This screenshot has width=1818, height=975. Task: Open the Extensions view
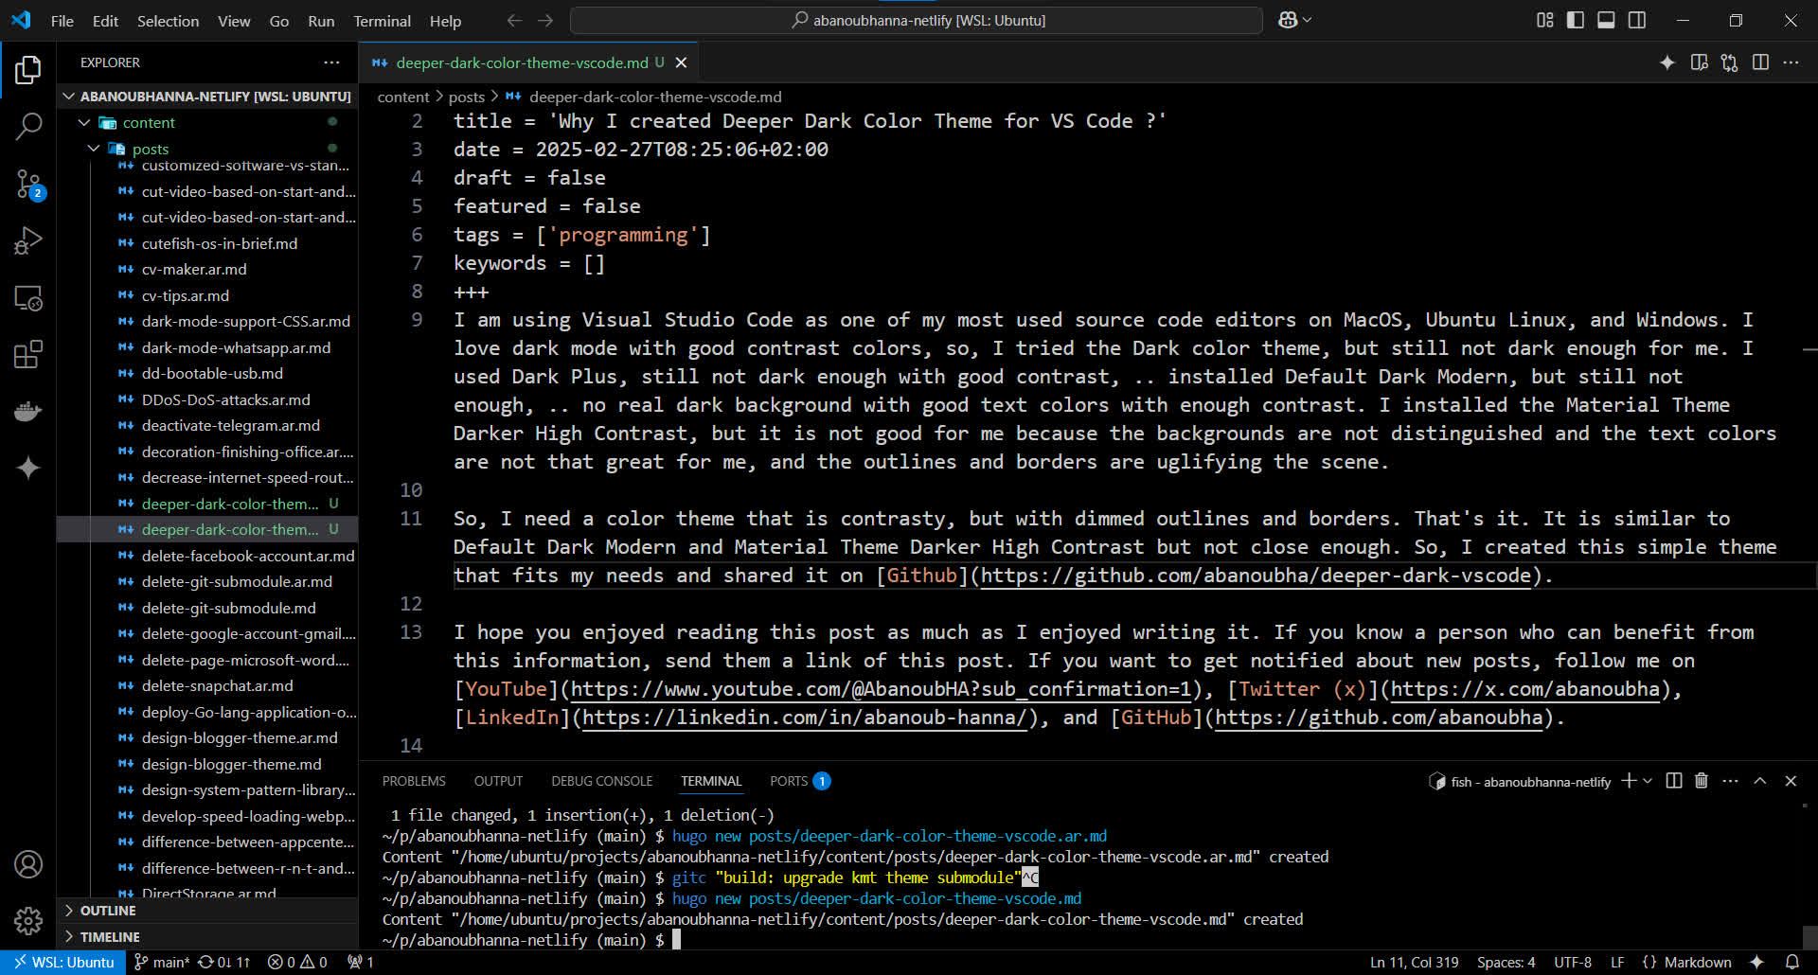click(28, 355)
